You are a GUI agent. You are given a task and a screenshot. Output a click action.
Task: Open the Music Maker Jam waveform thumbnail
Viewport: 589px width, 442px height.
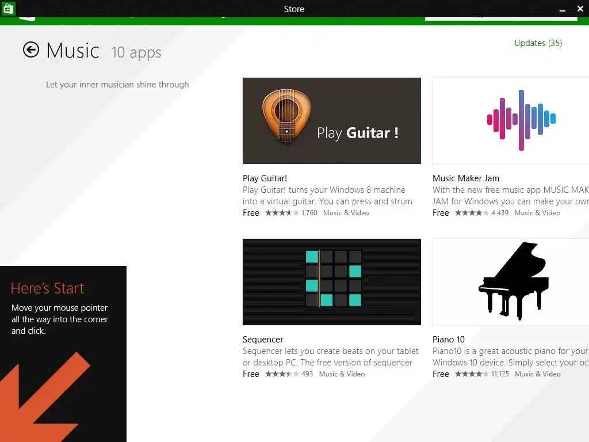511,121
